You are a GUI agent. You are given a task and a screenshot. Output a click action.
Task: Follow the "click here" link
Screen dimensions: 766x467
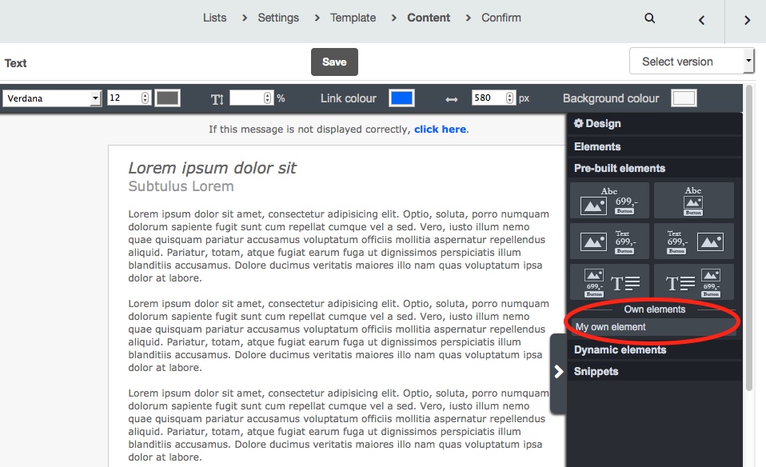pos(440,130)
